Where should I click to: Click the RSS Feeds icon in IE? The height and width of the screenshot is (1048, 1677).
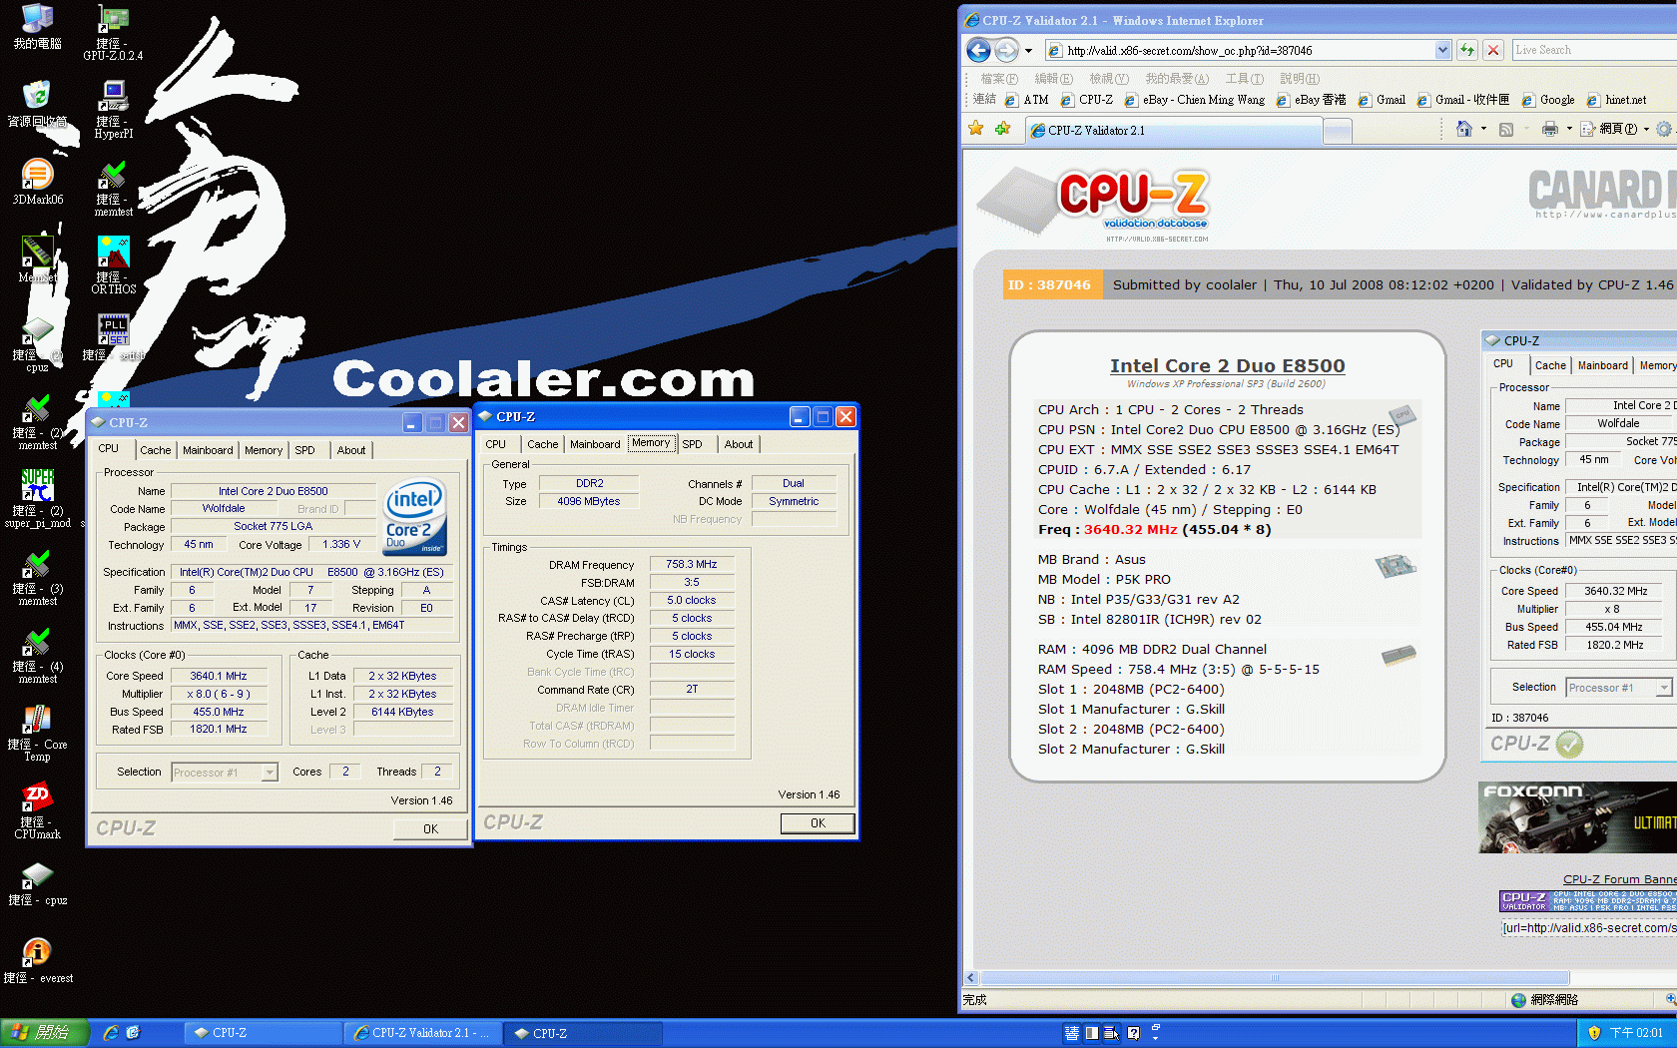click(1506, 129)
